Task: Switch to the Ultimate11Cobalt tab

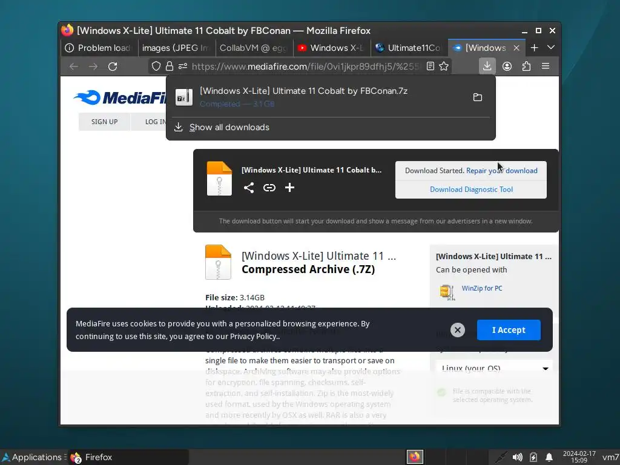Action: (409, 48)
